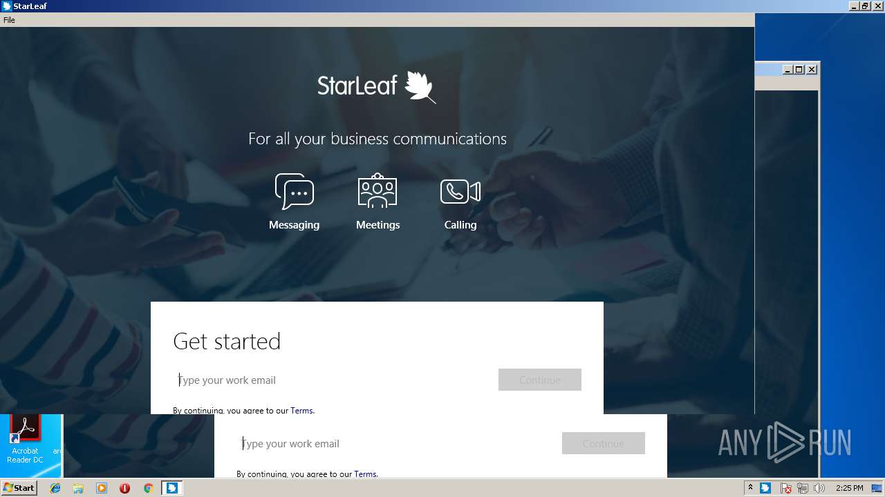Open Acrobat Reader DC desktop shortcut

click(x=25, y=440)
